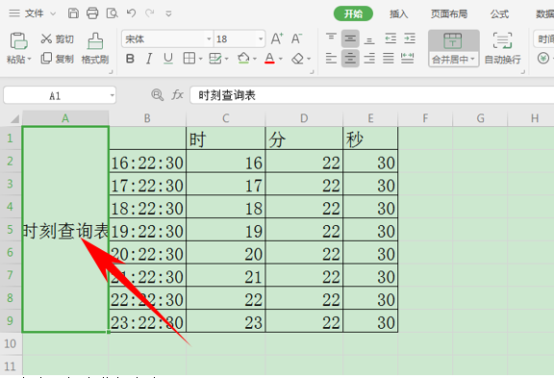Select column G header

point(480,118)
